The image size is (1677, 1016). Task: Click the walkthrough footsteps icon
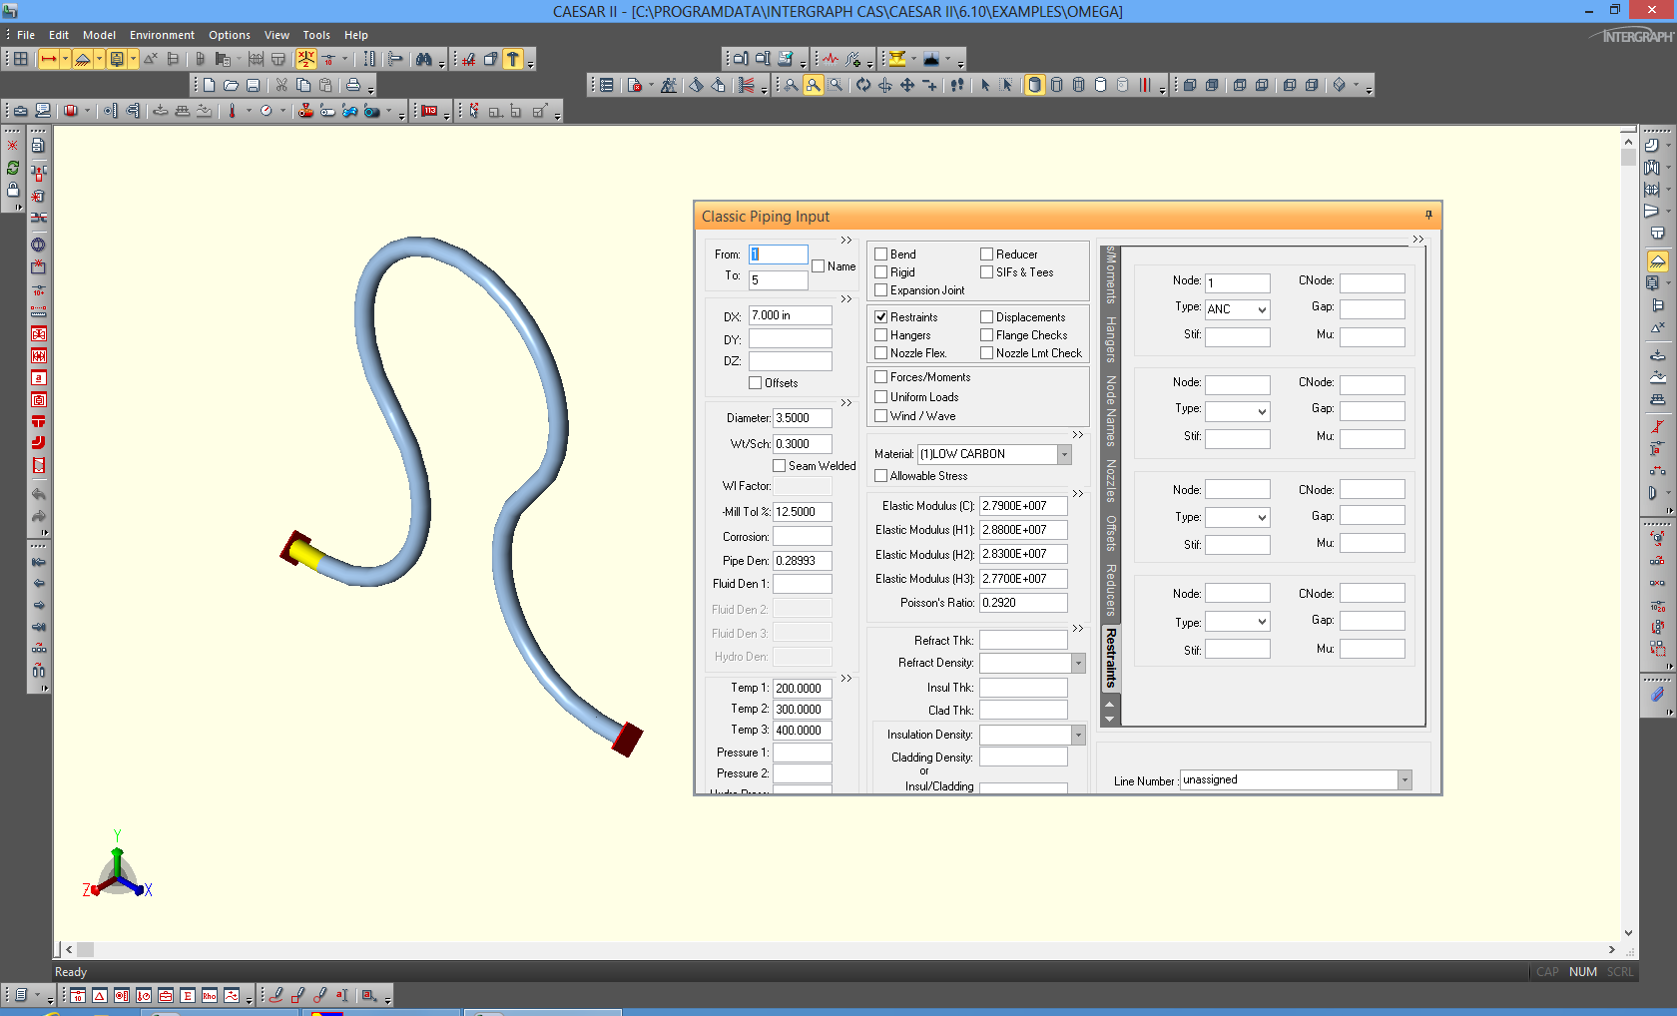tap(957, 86)
